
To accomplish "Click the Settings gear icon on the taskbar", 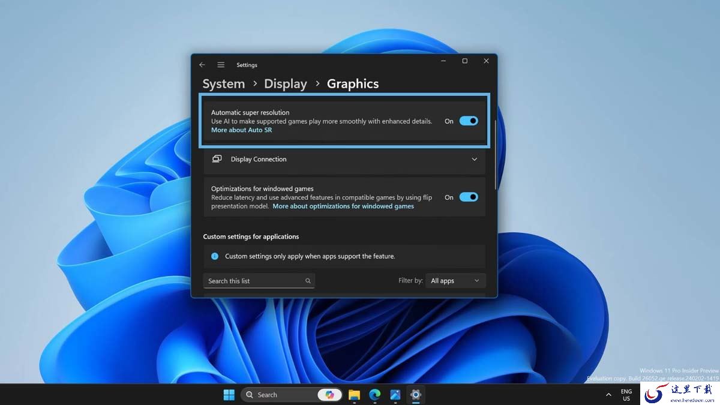I will (415, 395).
